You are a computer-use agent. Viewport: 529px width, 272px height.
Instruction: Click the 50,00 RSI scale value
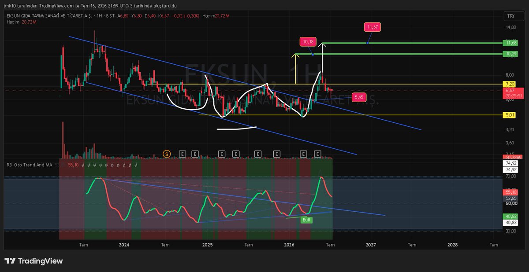511,203
